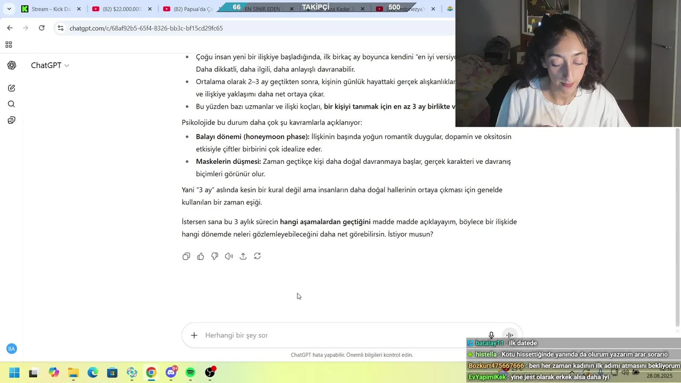
Task: Click the webcam overlay video
Action: pyautogui.click(x=568, y=63)
